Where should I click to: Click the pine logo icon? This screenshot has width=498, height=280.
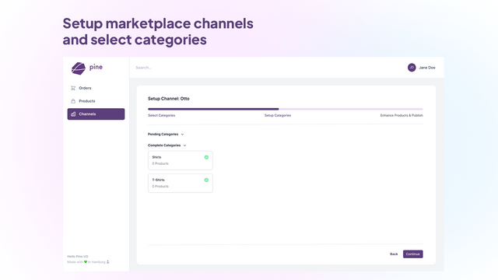pyautogui.click(x=79, y=68)
